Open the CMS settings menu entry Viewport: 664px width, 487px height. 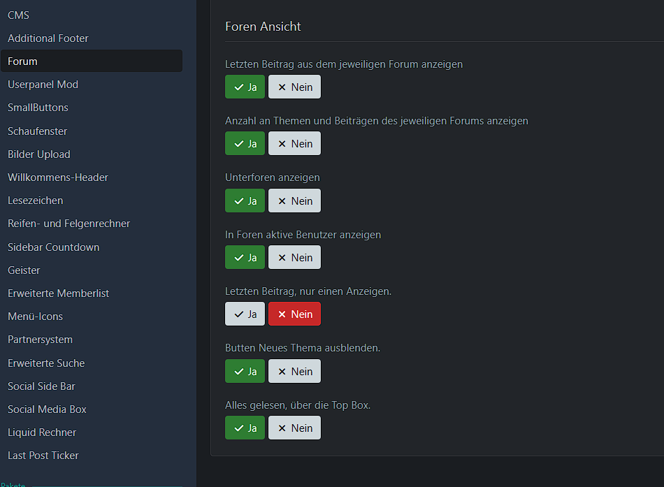coord(19,15)
